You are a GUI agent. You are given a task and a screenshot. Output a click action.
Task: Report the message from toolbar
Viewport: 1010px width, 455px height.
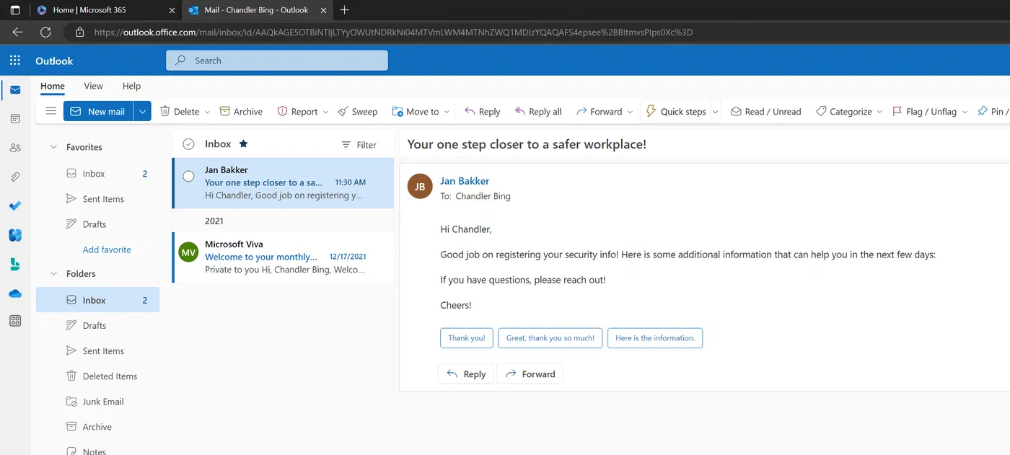(x=297, y=112)
